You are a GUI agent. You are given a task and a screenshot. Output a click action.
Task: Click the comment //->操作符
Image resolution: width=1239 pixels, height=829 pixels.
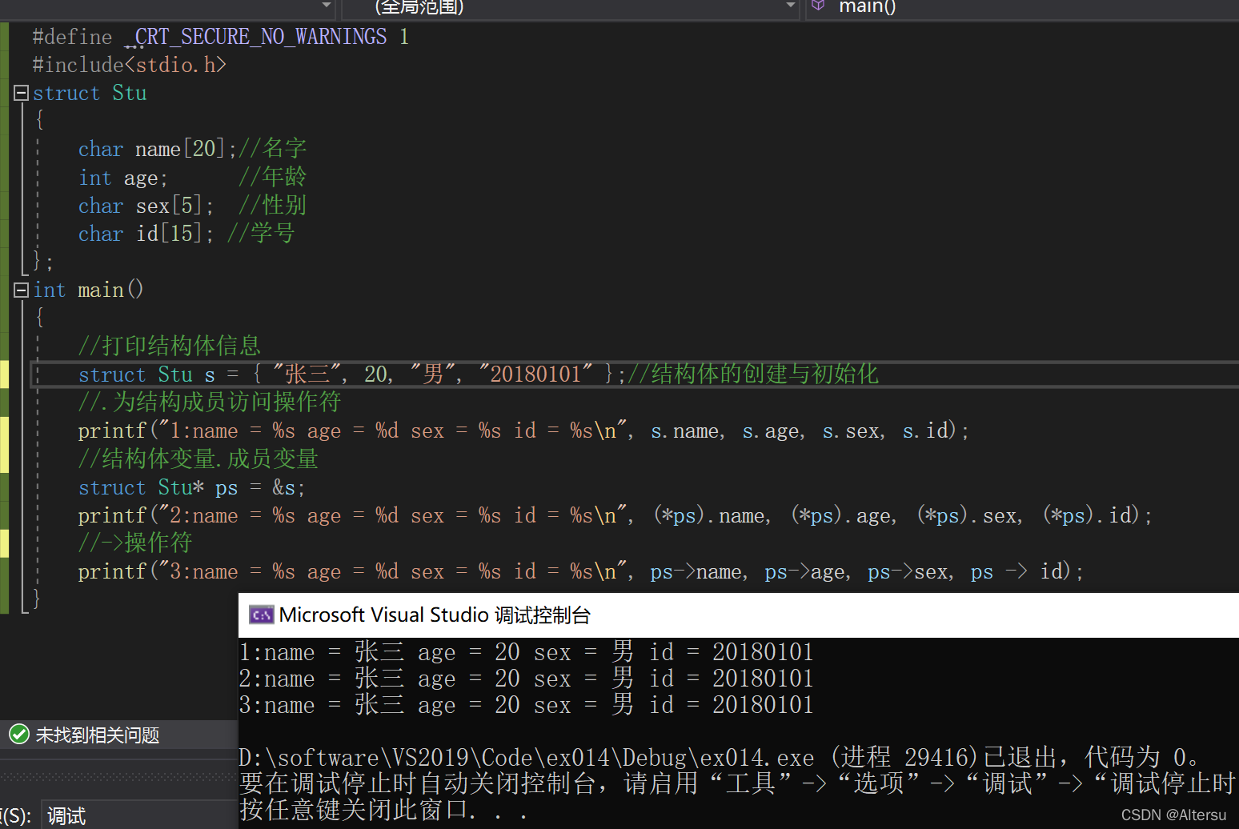(x=135, y=543)
